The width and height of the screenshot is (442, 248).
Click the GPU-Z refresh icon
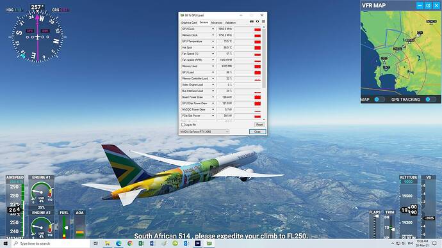click(x=258, y=21)
